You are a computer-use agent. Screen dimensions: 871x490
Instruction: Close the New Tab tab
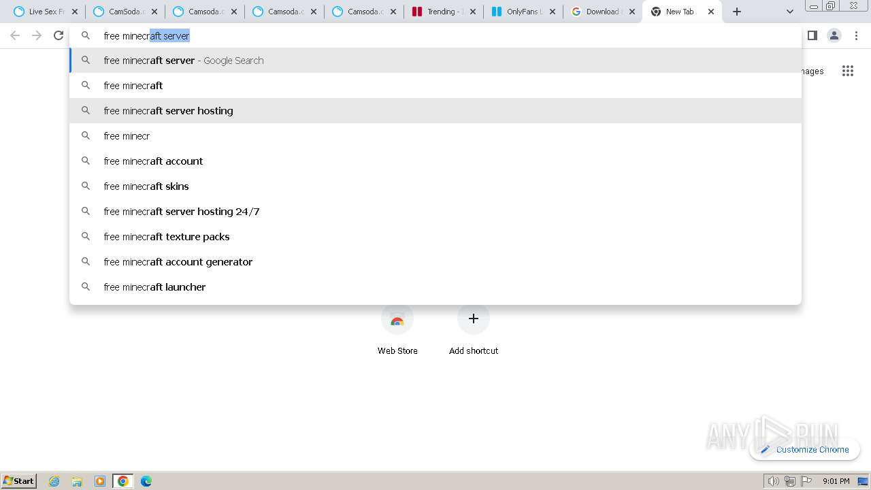(x=711, y=12)
